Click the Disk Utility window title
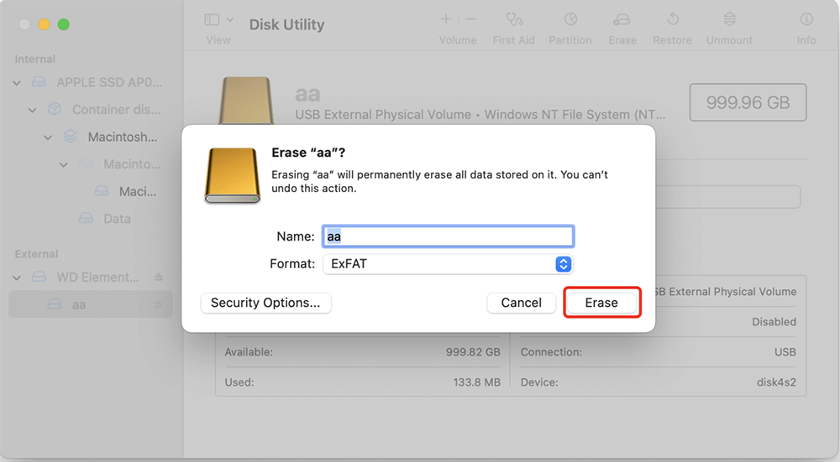The height and width of the screenshot is (462, 840). tap(286, 24)
